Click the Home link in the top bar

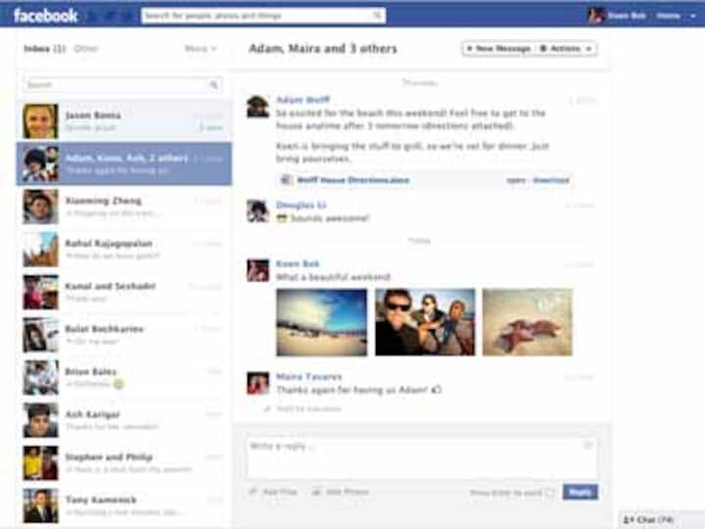click(x=668, y=16)
